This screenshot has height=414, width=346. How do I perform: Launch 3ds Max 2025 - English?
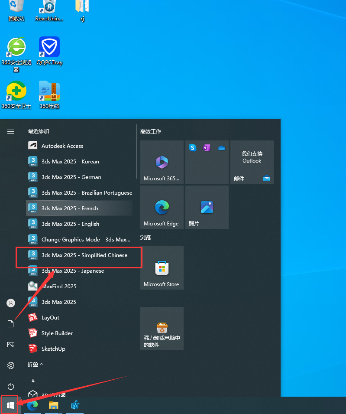tap(79, 224)
